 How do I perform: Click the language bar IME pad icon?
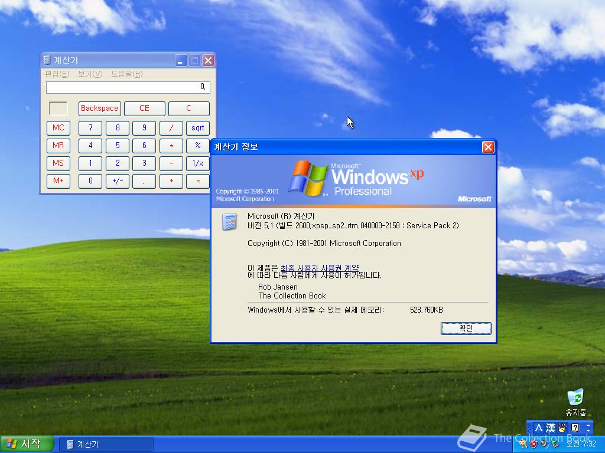pos(562,428)
